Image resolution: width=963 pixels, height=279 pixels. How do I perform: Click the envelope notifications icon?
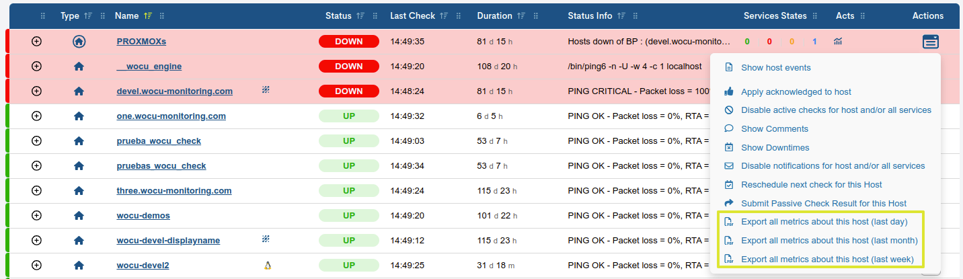729,165
